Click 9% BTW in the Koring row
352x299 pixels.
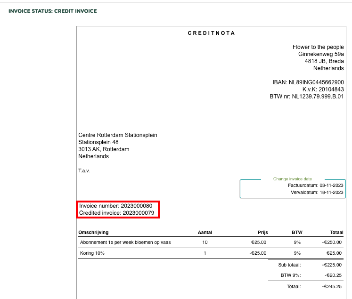297,253
